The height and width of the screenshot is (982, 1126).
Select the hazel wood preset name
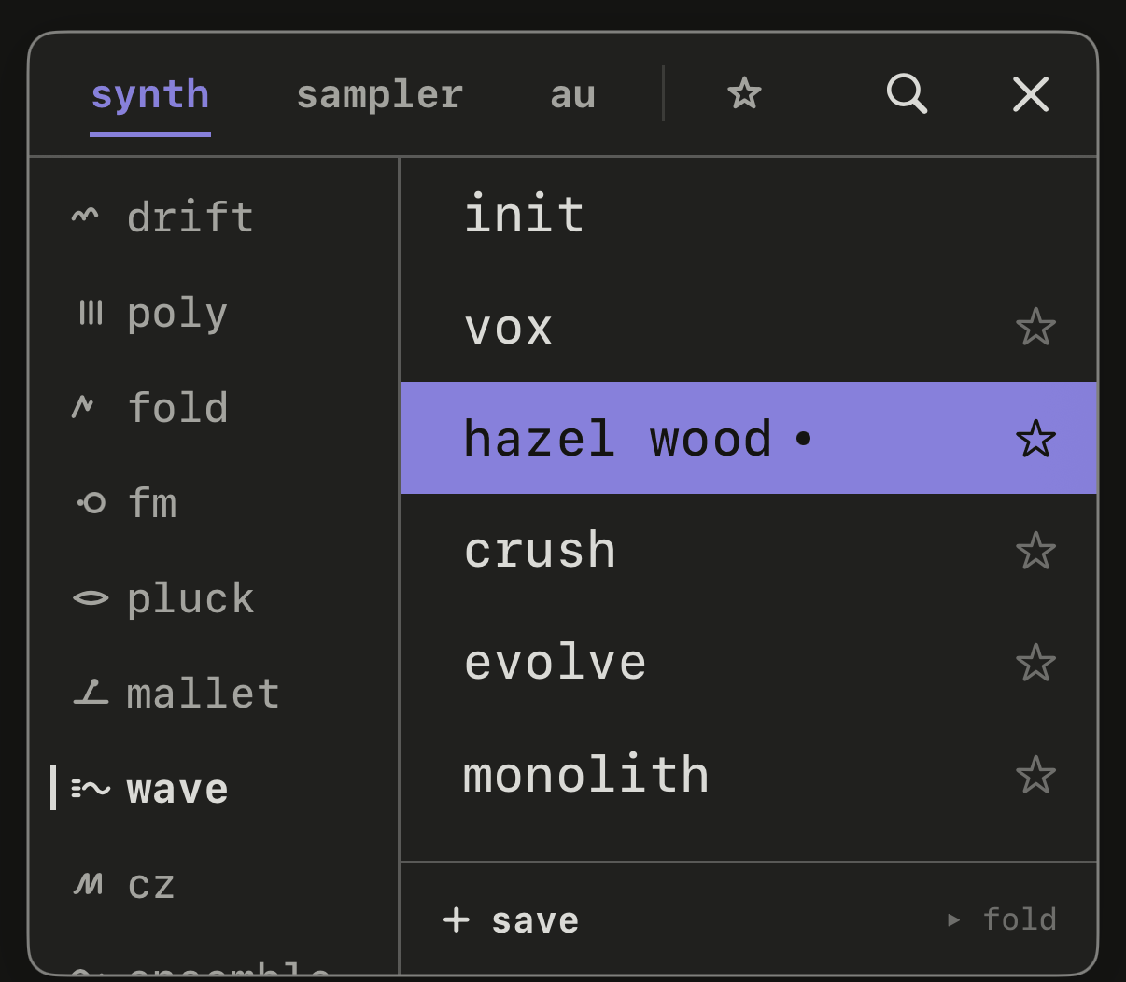pos(618,439)
